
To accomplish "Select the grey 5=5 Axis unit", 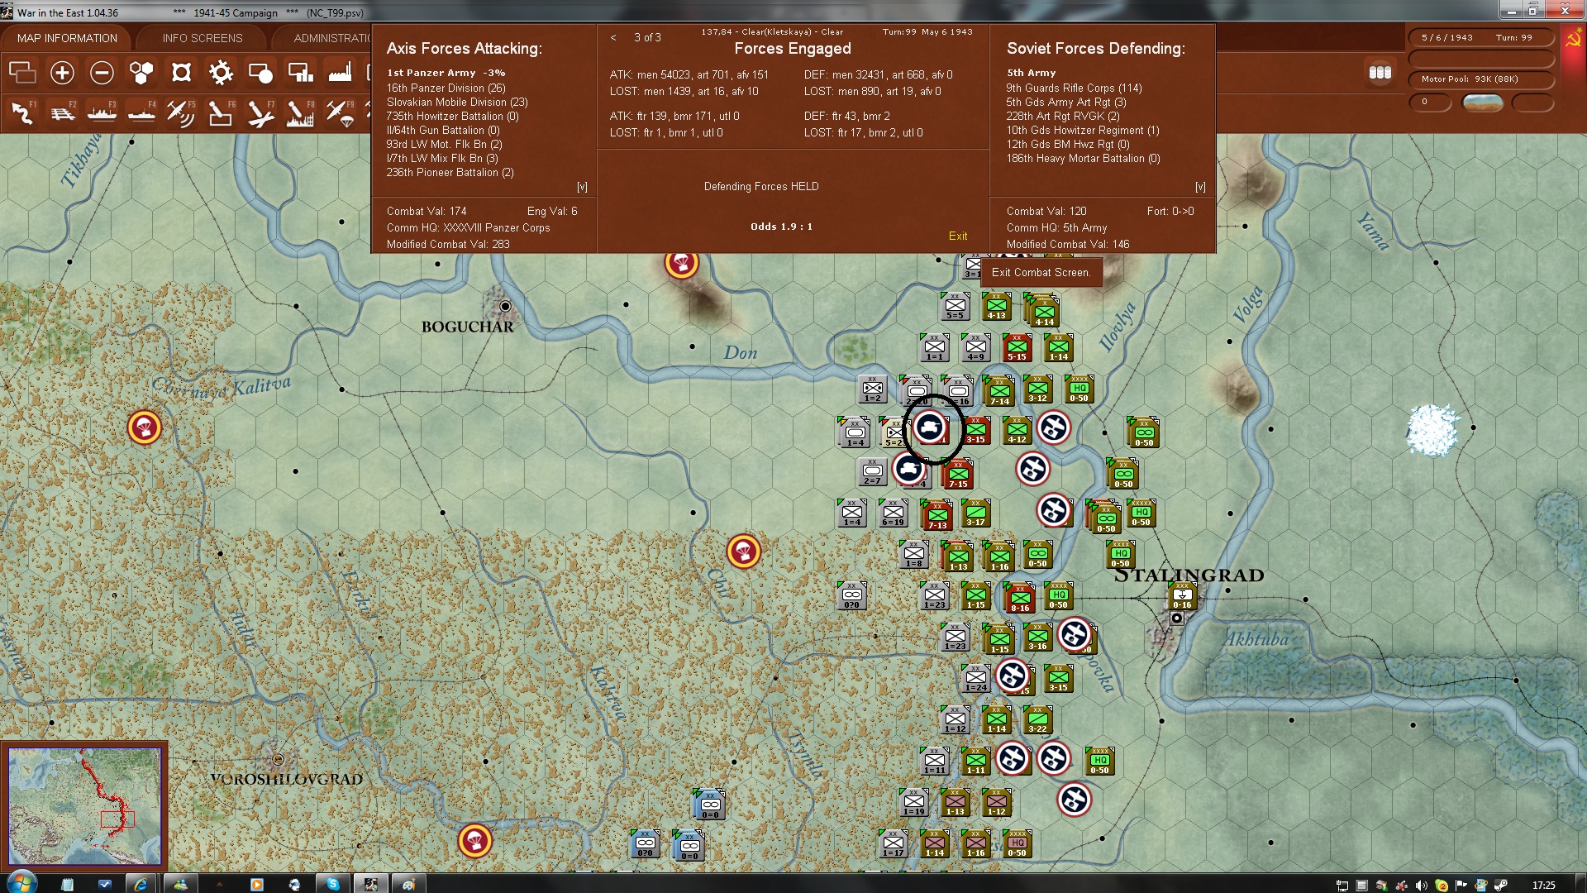I will point(955,306).
